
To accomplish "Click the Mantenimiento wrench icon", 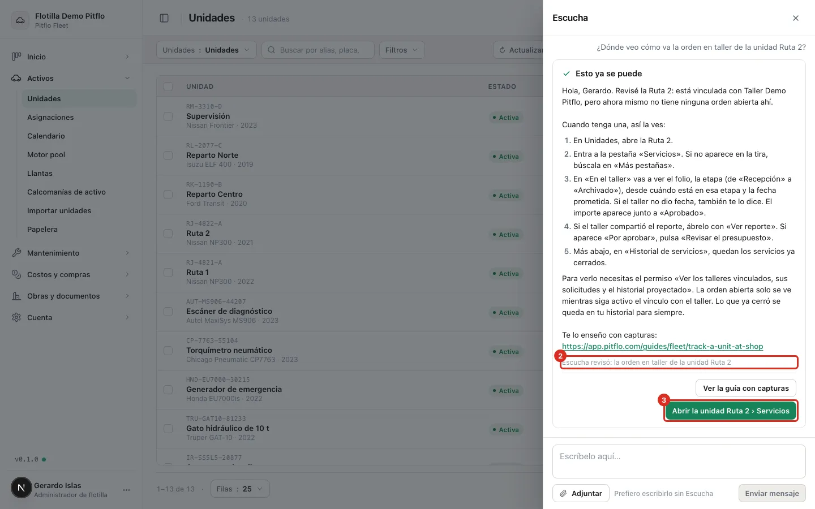I will (16, 253).
